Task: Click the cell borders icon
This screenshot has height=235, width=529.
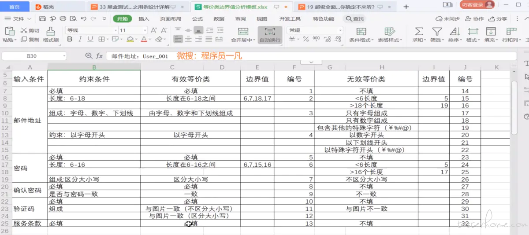Action: pos(101,39)
